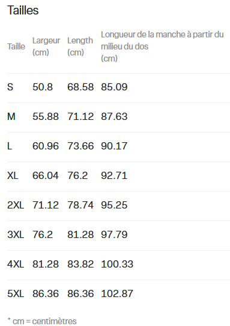Select the 3XL size row label
The height and width of the screenshot is (326, 230).
point(16,234)
